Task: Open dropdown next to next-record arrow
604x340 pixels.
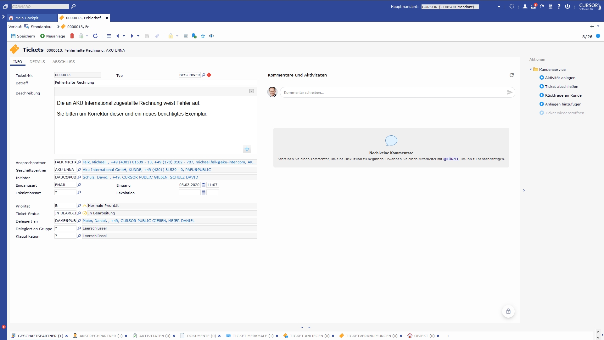Action: point(138,36)
